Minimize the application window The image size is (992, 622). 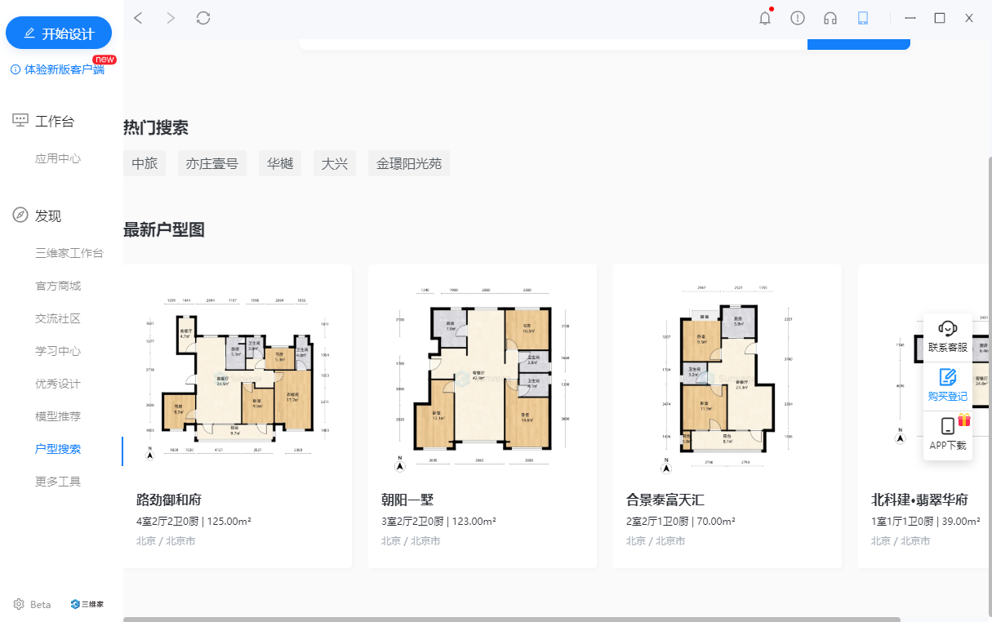[x=910, y=18]
